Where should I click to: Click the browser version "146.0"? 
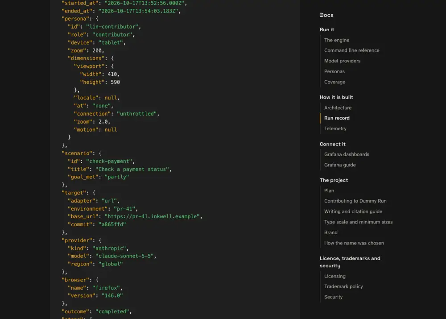(112, 296)
